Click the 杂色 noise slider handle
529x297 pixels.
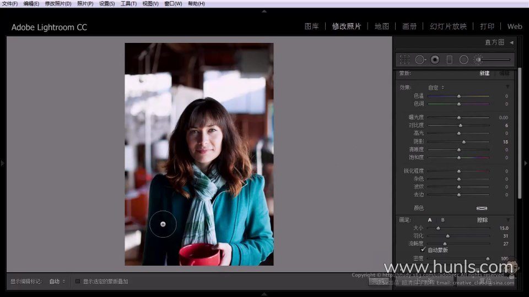click(459, 179)
